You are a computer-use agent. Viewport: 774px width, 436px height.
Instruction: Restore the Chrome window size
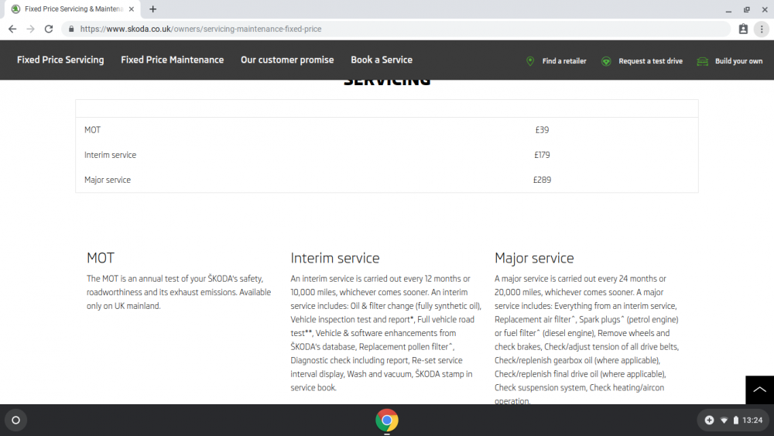(746, 9)
